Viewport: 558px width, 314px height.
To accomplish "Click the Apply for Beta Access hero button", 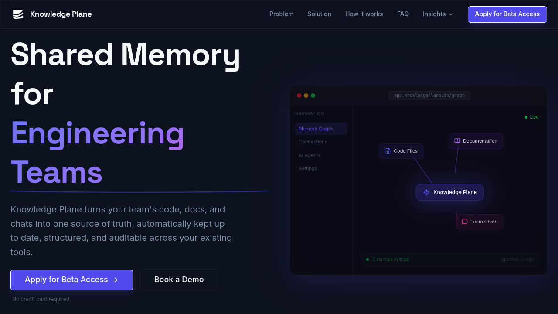I will [71, 280].
